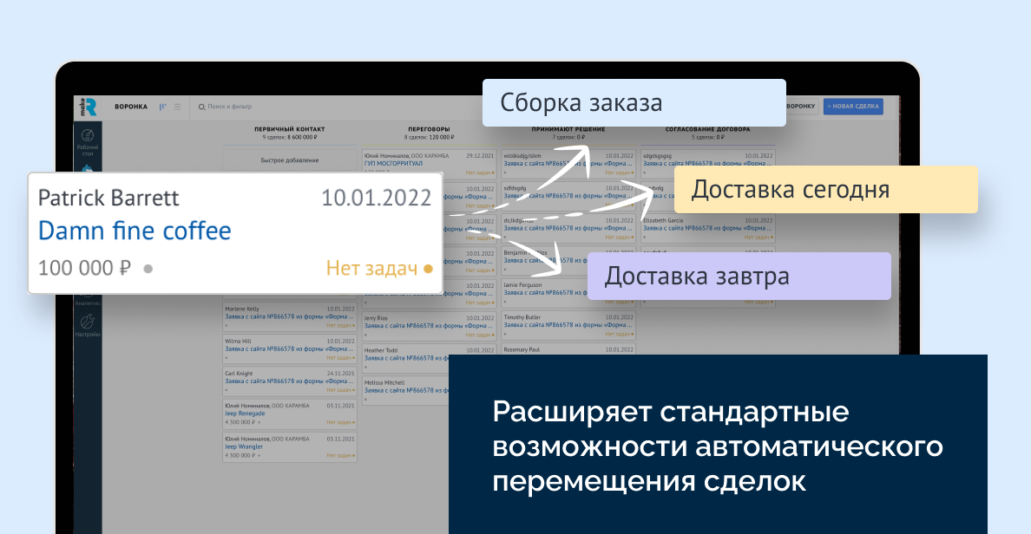Open the Wilma Hill deal card
Screen dimensions: 1031x534
tap(289, 348)
